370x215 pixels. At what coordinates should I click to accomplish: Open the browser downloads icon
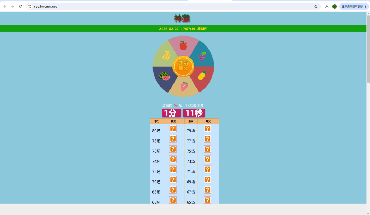click(327, 7)
